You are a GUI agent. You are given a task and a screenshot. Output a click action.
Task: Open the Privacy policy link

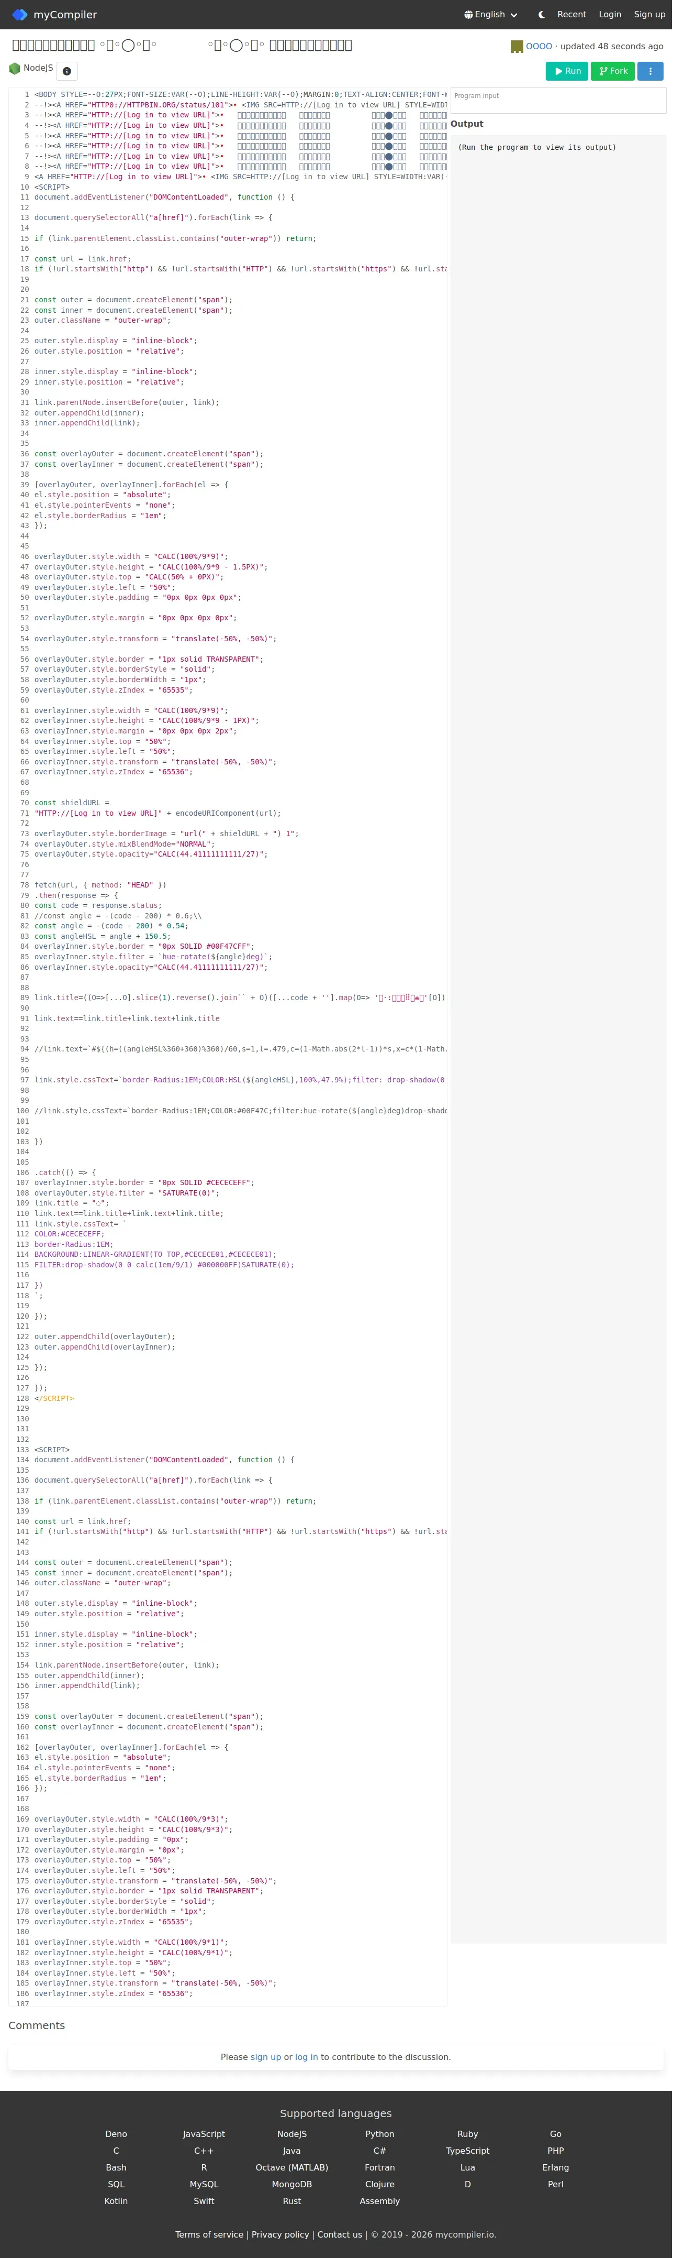pyautogui.click(x=280, y=2234)
